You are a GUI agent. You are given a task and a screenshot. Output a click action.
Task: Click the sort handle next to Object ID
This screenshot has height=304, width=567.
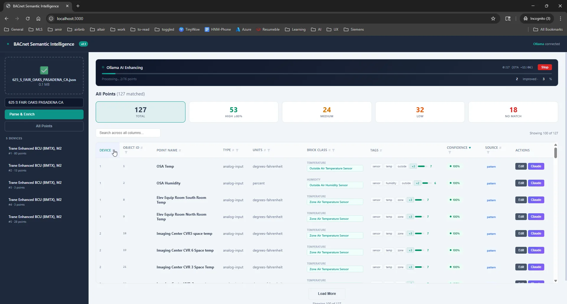pyautogui.click(x=142, y=148)
